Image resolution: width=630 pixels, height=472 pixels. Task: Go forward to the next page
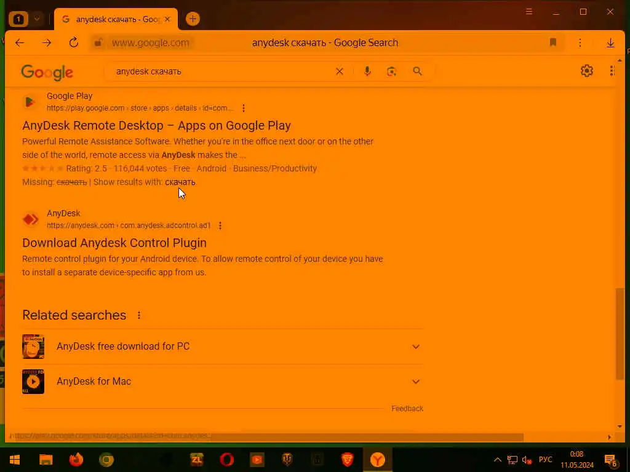[47, 42]
